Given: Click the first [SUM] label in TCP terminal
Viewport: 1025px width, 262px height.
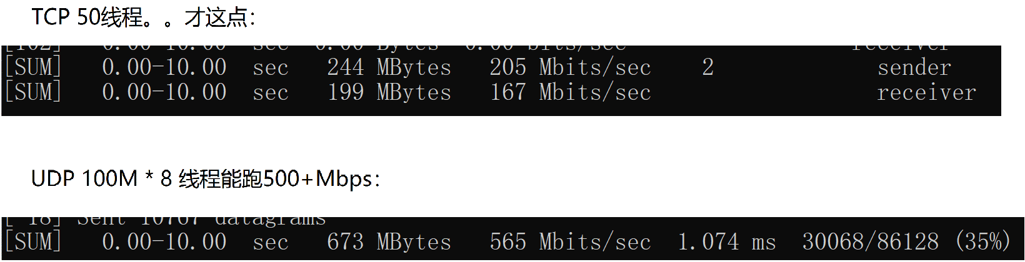Looking at the screenshot, I should coord(33,67).
